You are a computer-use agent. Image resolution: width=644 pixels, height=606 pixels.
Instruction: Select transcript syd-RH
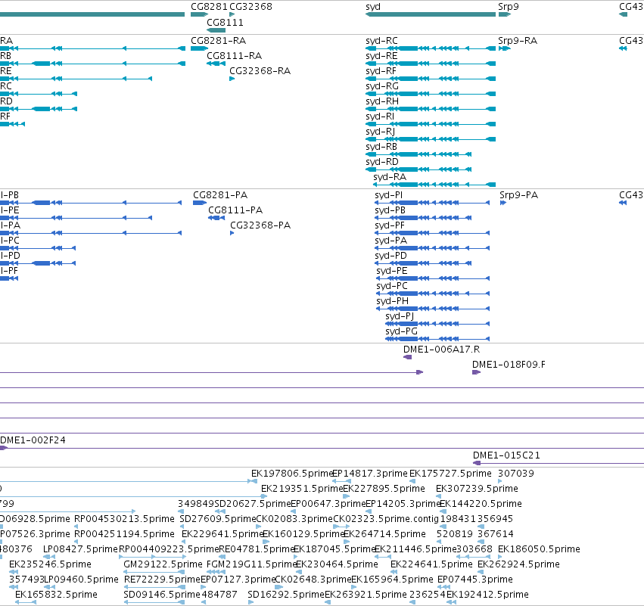coord(382,101)
